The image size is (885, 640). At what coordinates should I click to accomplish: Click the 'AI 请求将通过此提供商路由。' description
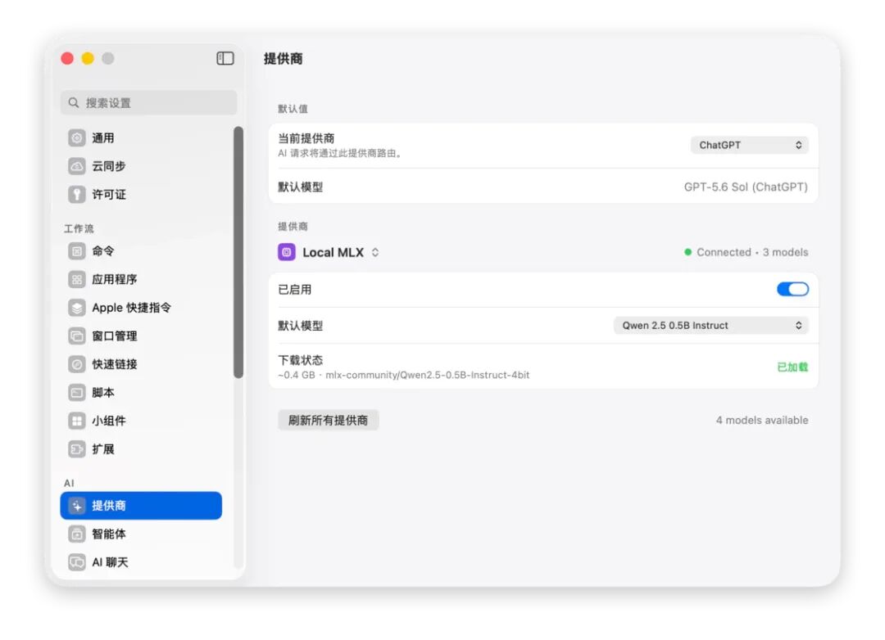click(x=339, y=153)
